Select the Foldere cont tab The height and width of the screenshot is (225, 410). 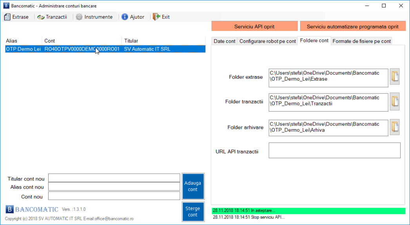314,40
